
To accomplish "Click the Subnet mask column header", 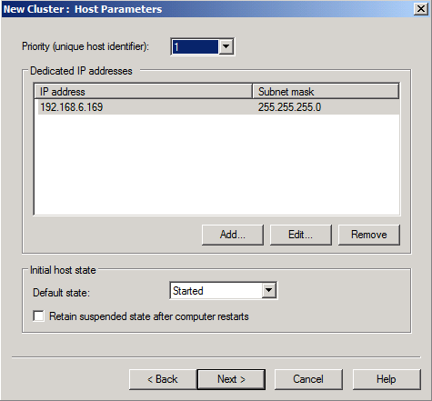I will pyautogui.click(x=326, y=92).
